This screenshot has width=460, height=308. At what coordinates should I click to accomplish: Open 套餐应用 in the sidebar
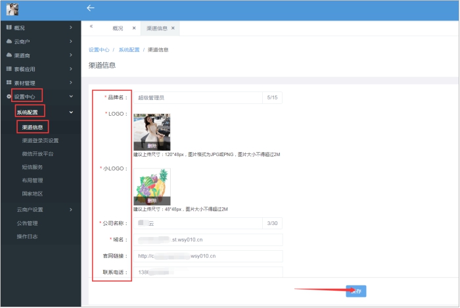pyautogui.click(x=25, y=69)
